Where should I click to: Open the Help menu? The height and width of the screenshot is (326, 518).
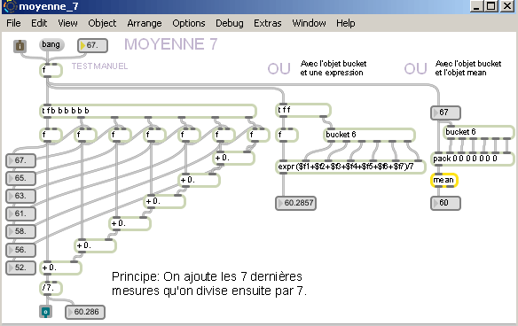(346, 23)
